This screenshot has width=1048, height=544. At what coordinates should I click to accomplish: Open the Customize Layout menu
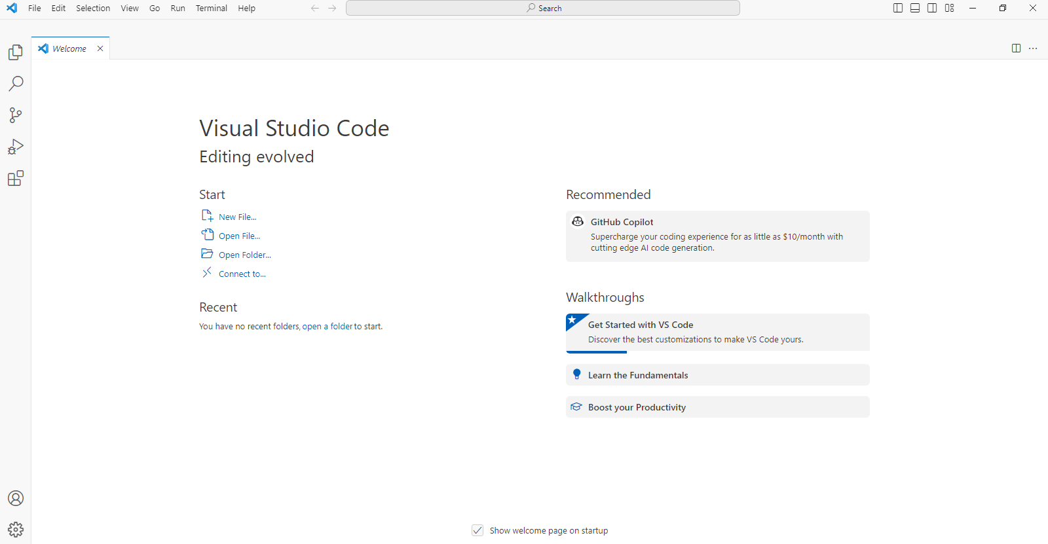(x=950, y=9)
